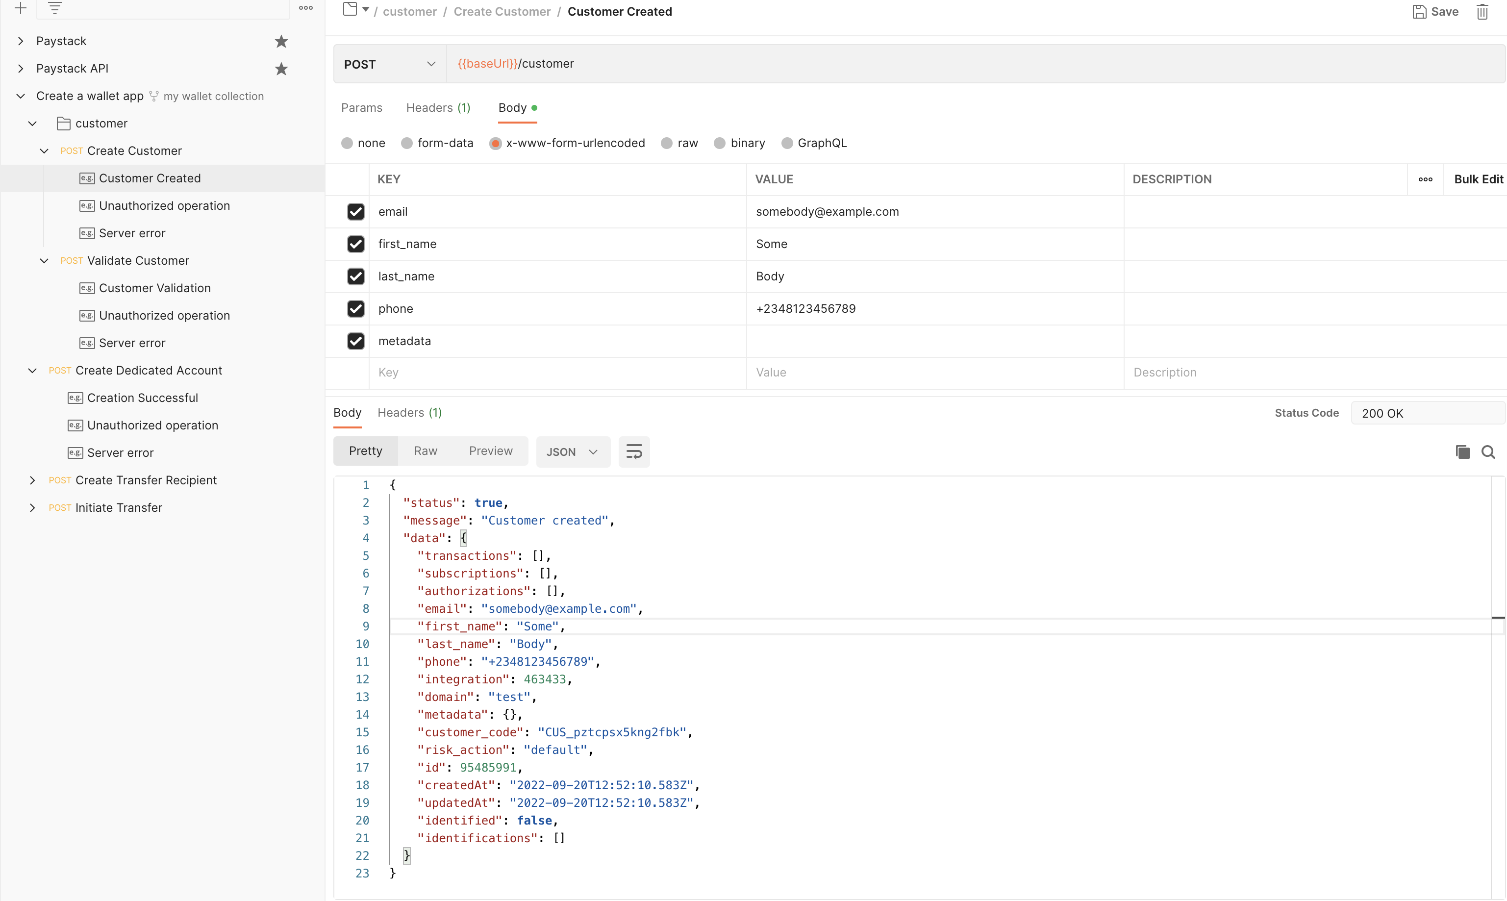This screenshot has height=901, width=1507.
Task: Switch to the Raw response view
Action: (x=426, y=451)
